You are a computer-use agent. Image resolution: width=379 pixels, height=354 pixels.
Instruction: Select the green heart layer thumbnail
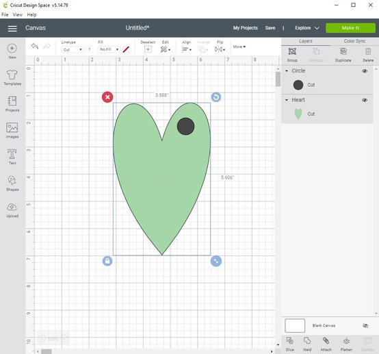click(298, 114)
